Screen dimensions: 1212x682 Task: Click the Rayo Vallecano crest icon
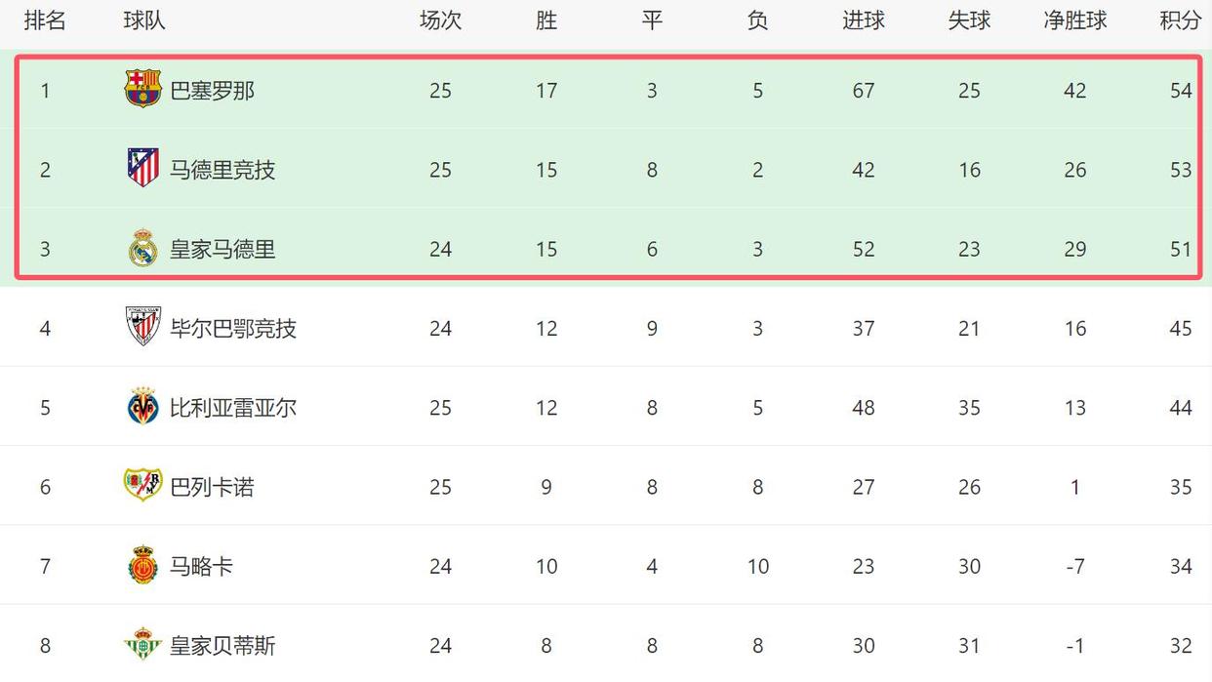tap(143, 486)
